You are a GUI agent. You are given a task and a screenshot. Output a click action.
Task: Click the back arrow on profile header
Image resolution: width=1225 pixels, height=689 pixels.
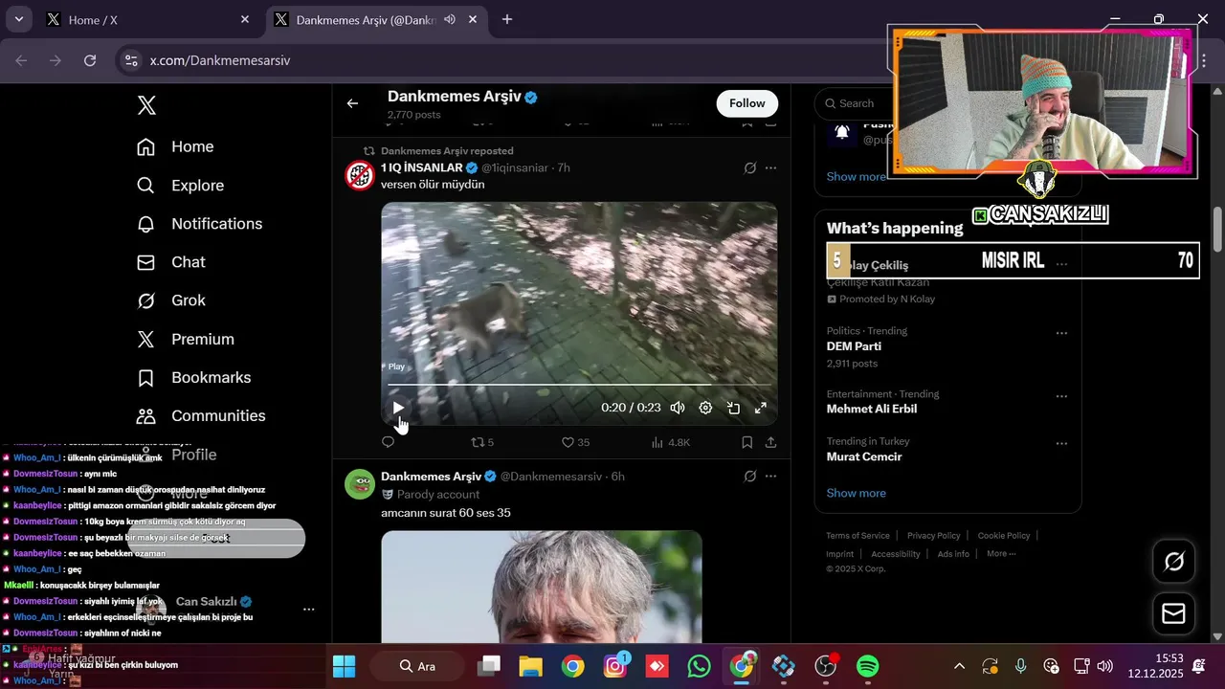click(x=352, y=103)
